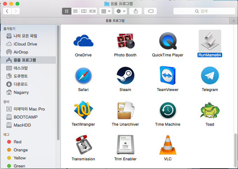Select The Unarchiver box icon

pyautogui.click(x=126, y=110)
